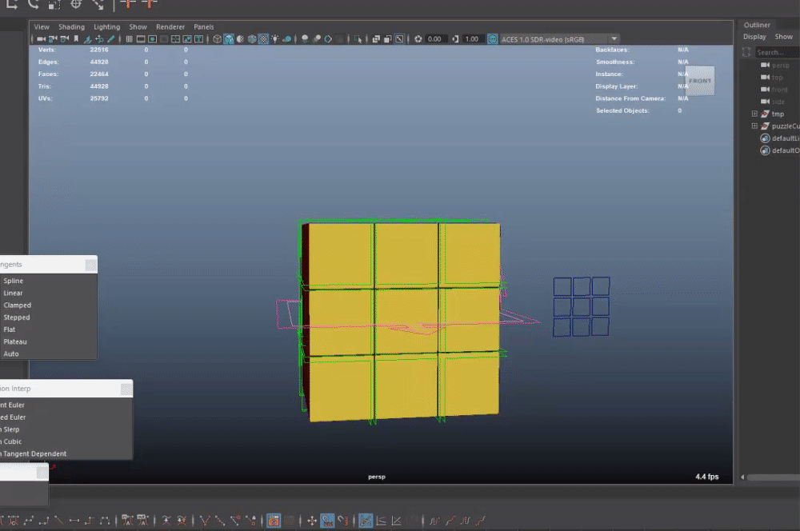Image resolution: width=800 pixels, height=531 pixels.
Task: Click the wireframe cube icon in panel toolbar
Action: (217, 38)
